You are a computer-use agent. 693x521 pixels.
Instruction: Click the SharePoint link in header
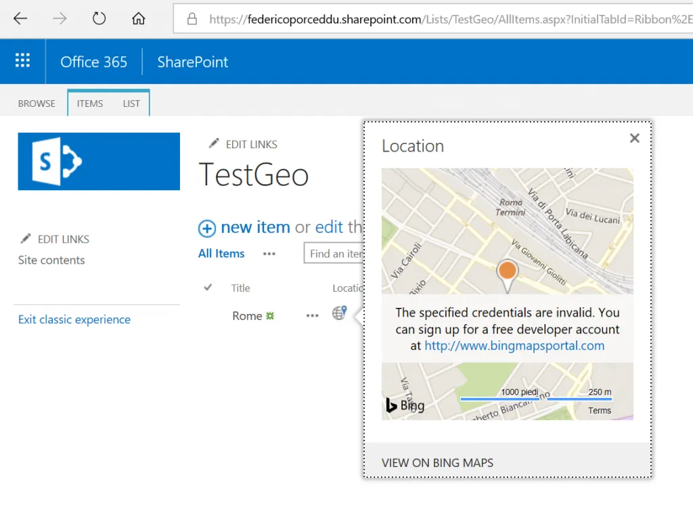pos(193,62)
